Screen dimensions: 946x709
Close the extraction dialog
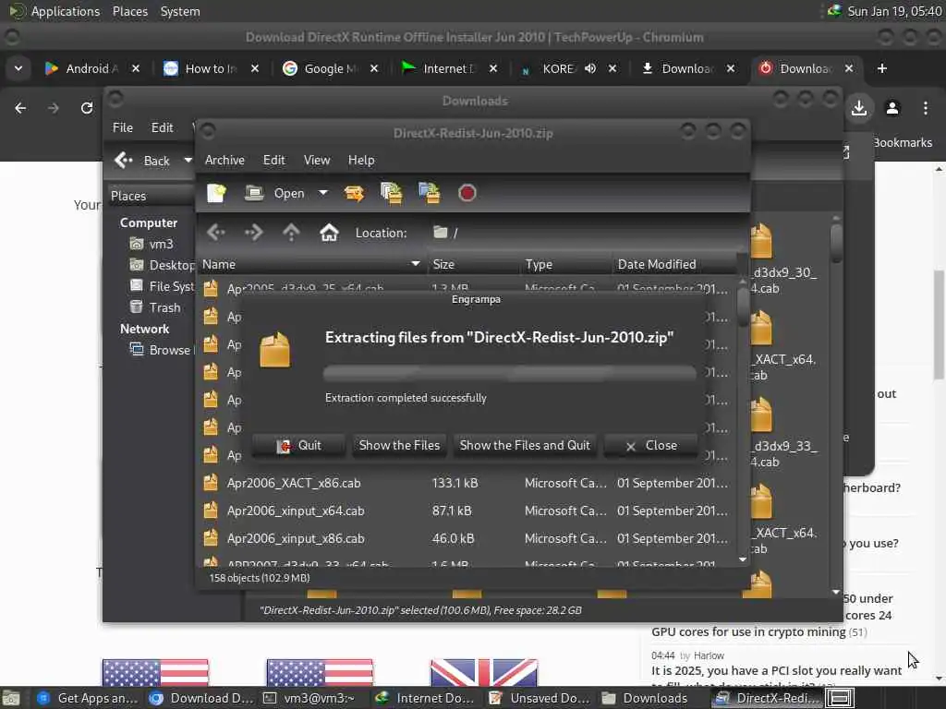[x=651, y=446]
